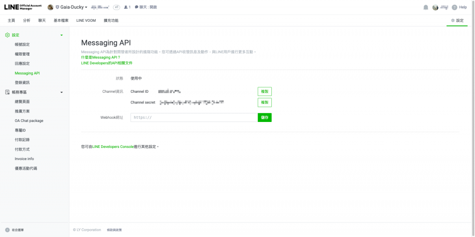This screenshot has height=237, width=475.
Task: Open 專屬ID in the sidebar
Action: (20, 130)
